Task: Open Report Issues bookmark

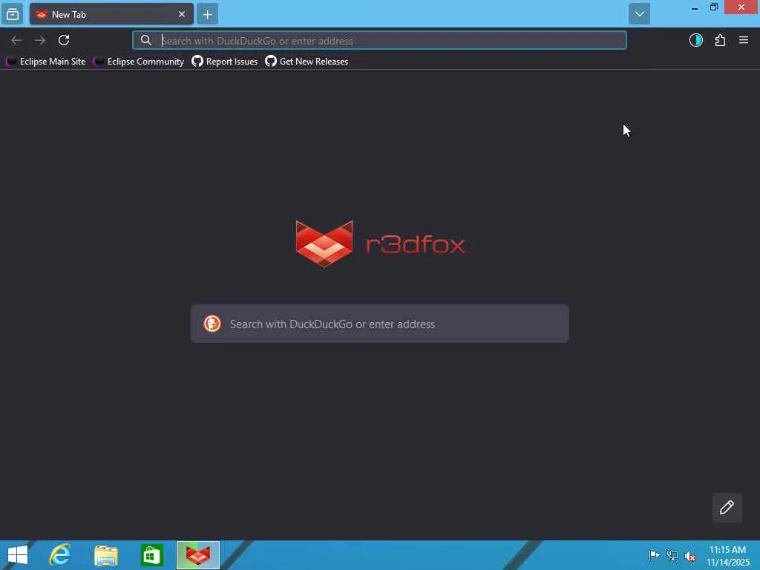Action: click(x=225, y=62)
